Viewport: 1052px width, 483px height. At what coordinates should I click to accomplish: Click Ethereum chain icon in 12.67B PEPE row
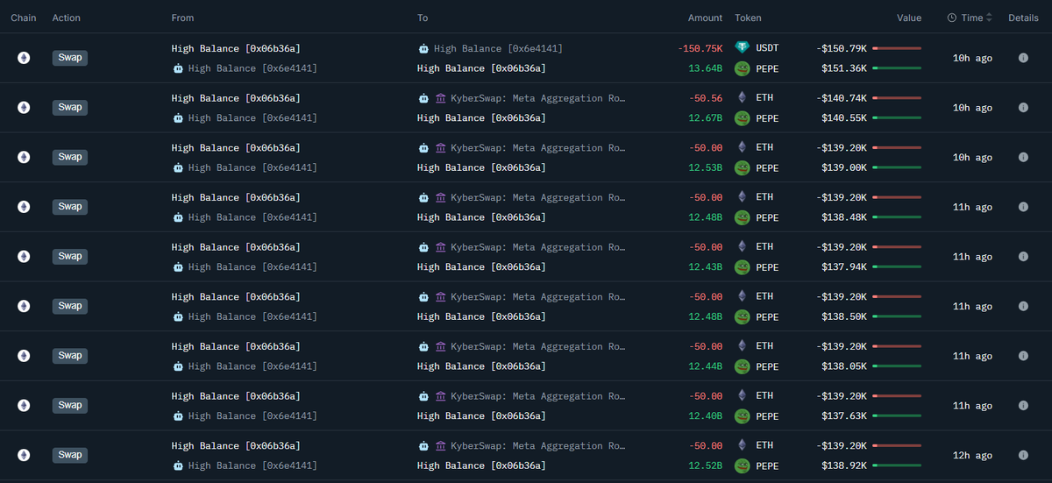(x=24, y=108)
